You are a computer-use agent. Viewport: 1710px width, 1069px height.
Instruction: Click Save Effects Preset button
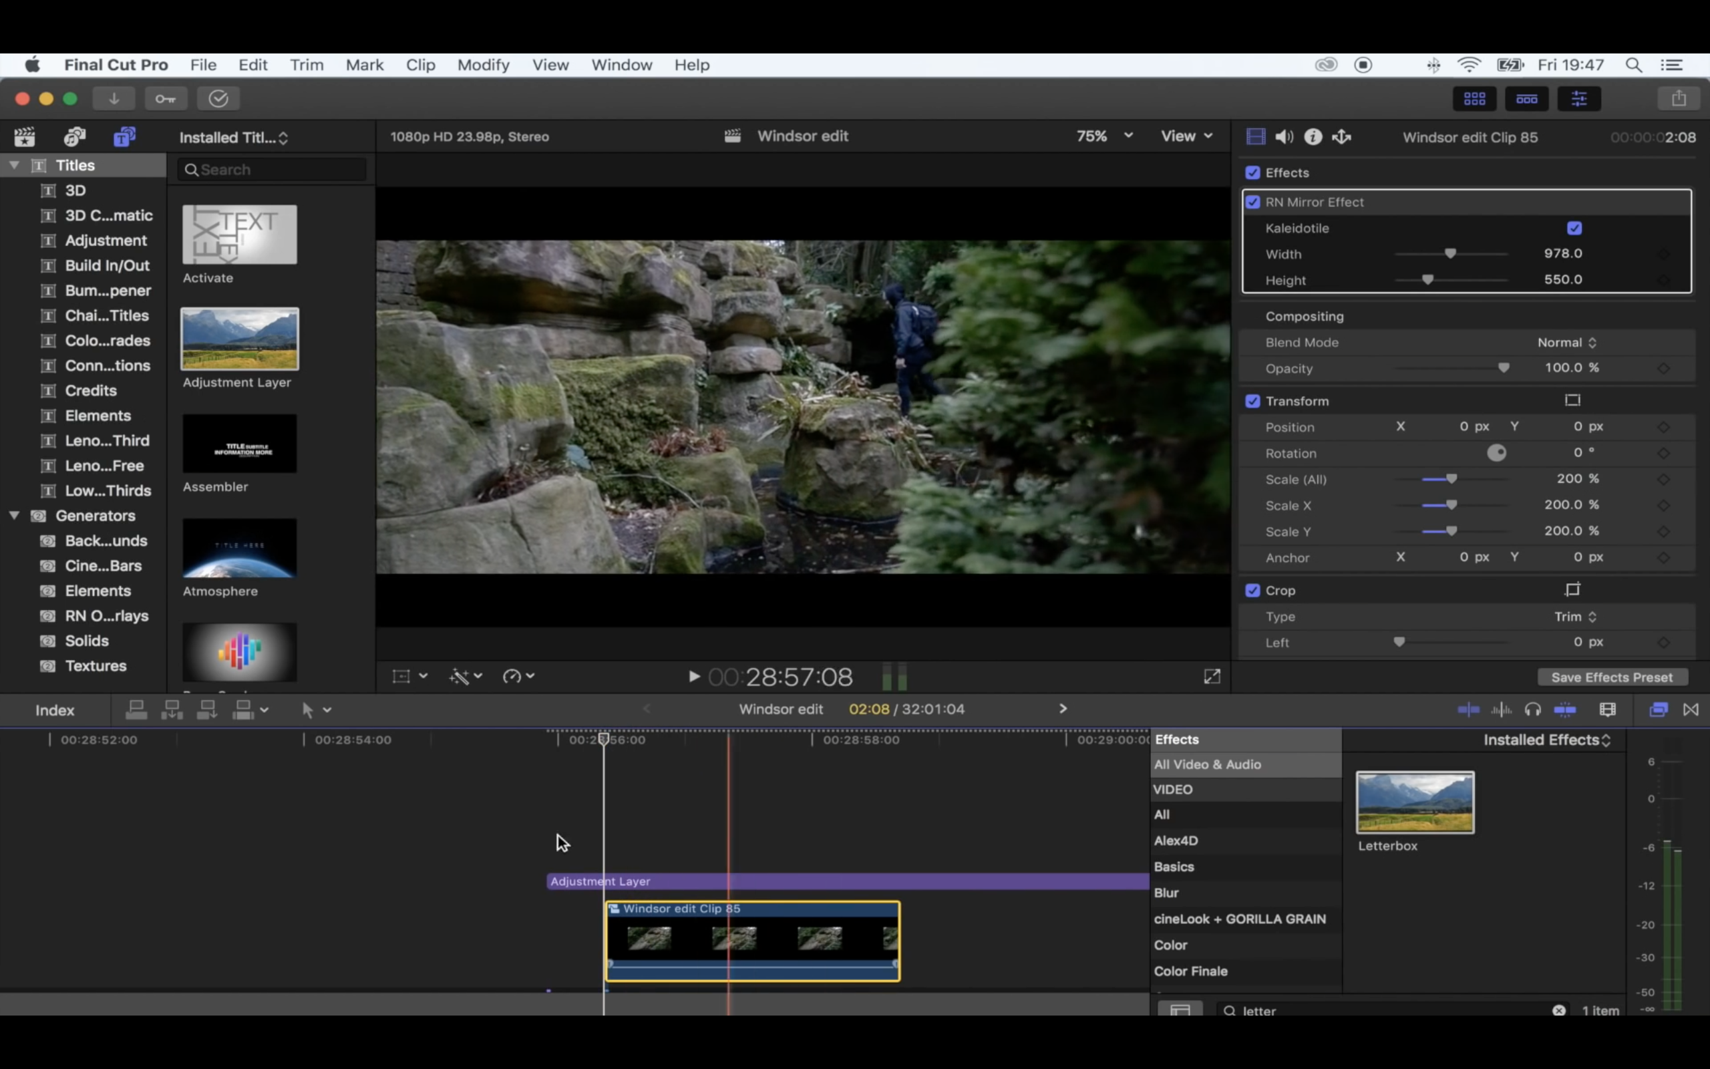coord(1611,677)
